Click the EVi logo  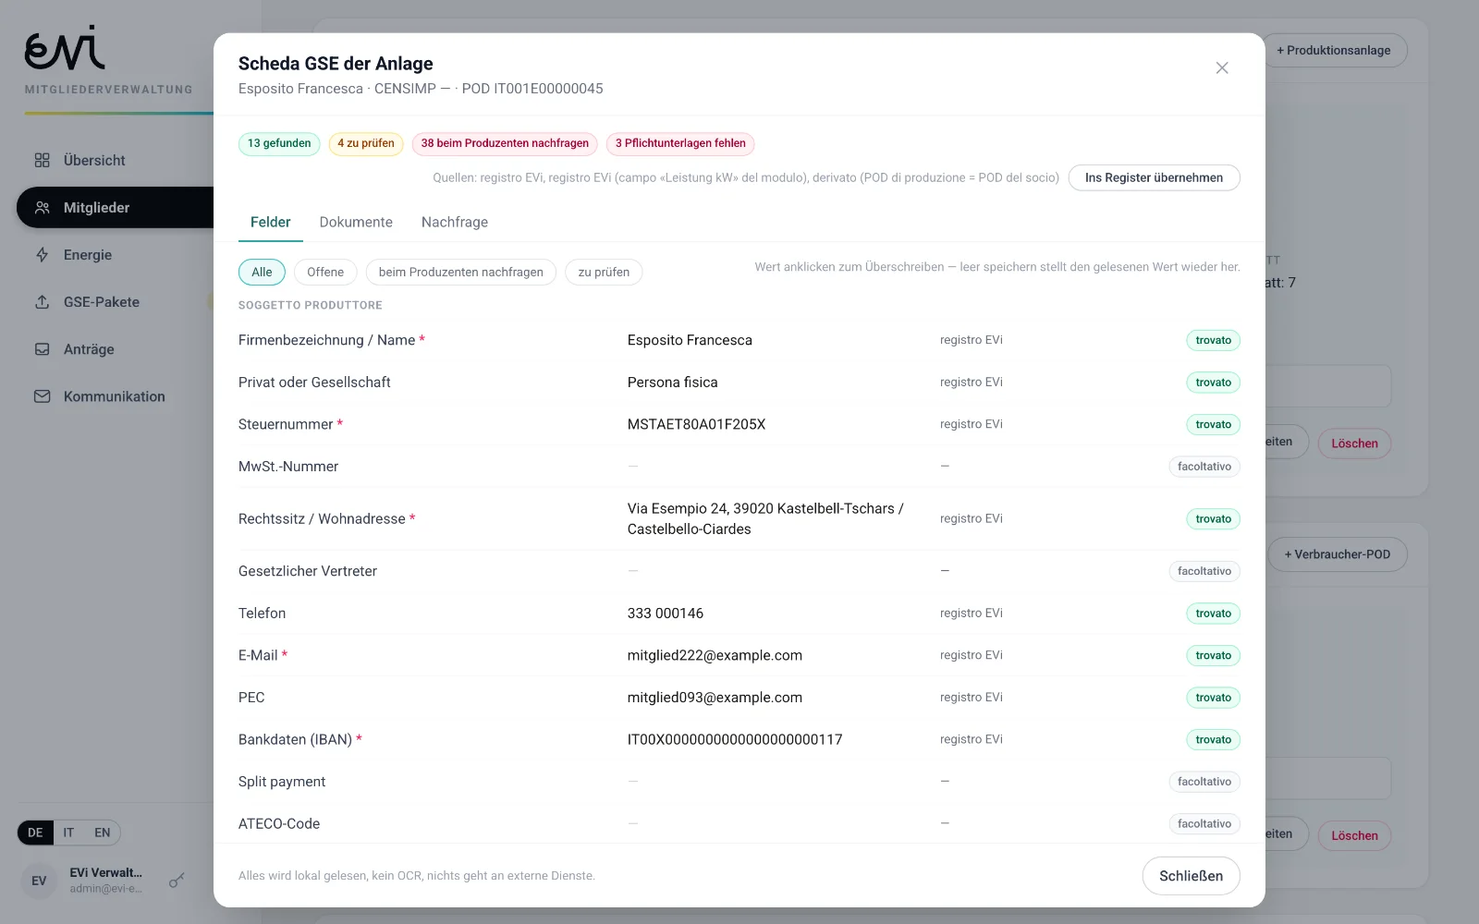(x=65, y=48)
